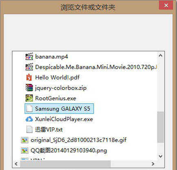The image size is (177, 170).
Task: Close the 浏览文件或文件夹 dialog
Action: pyautogui.click(x=166, y=5)
